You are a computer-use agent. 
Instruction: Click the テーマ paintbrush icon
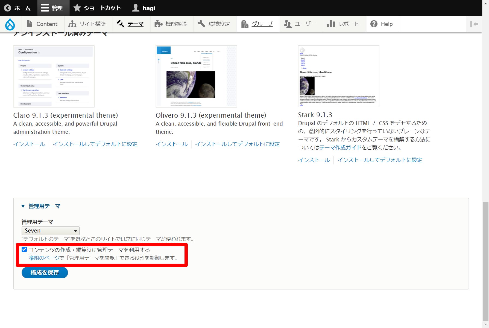pyautogui.click(x=121, y=24)
